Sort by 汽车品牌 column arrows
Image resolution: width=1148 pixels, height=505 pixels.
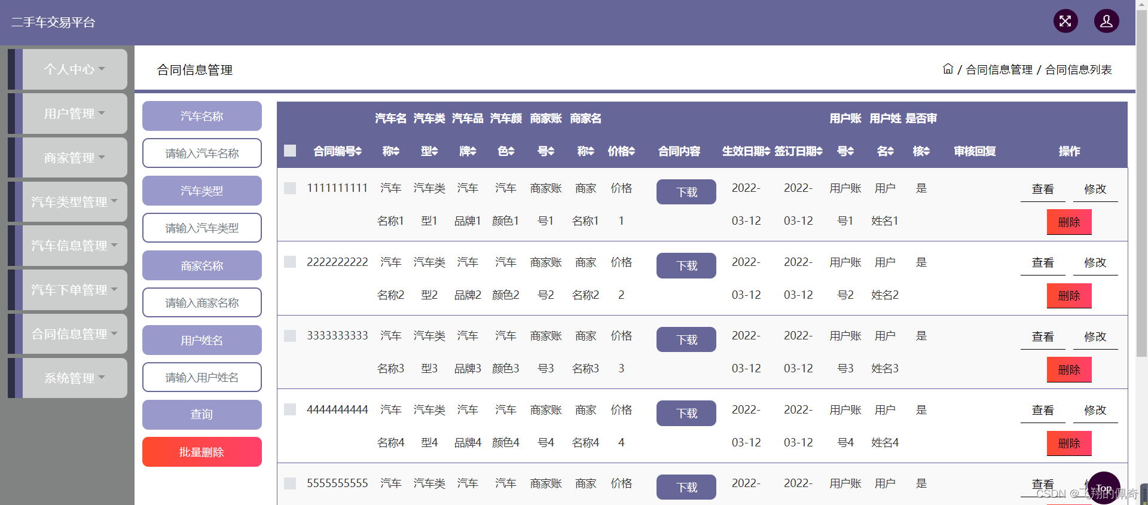473,151
